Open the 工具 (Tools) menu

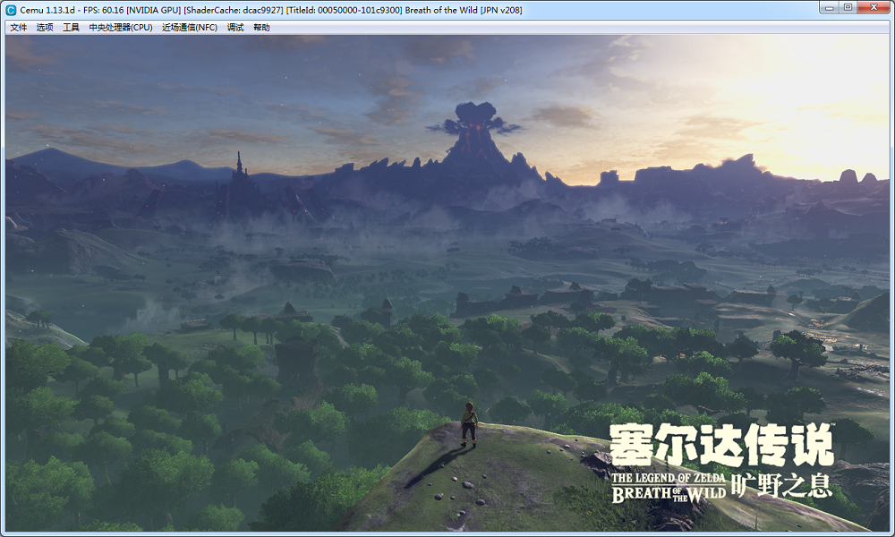click(71, 27)
